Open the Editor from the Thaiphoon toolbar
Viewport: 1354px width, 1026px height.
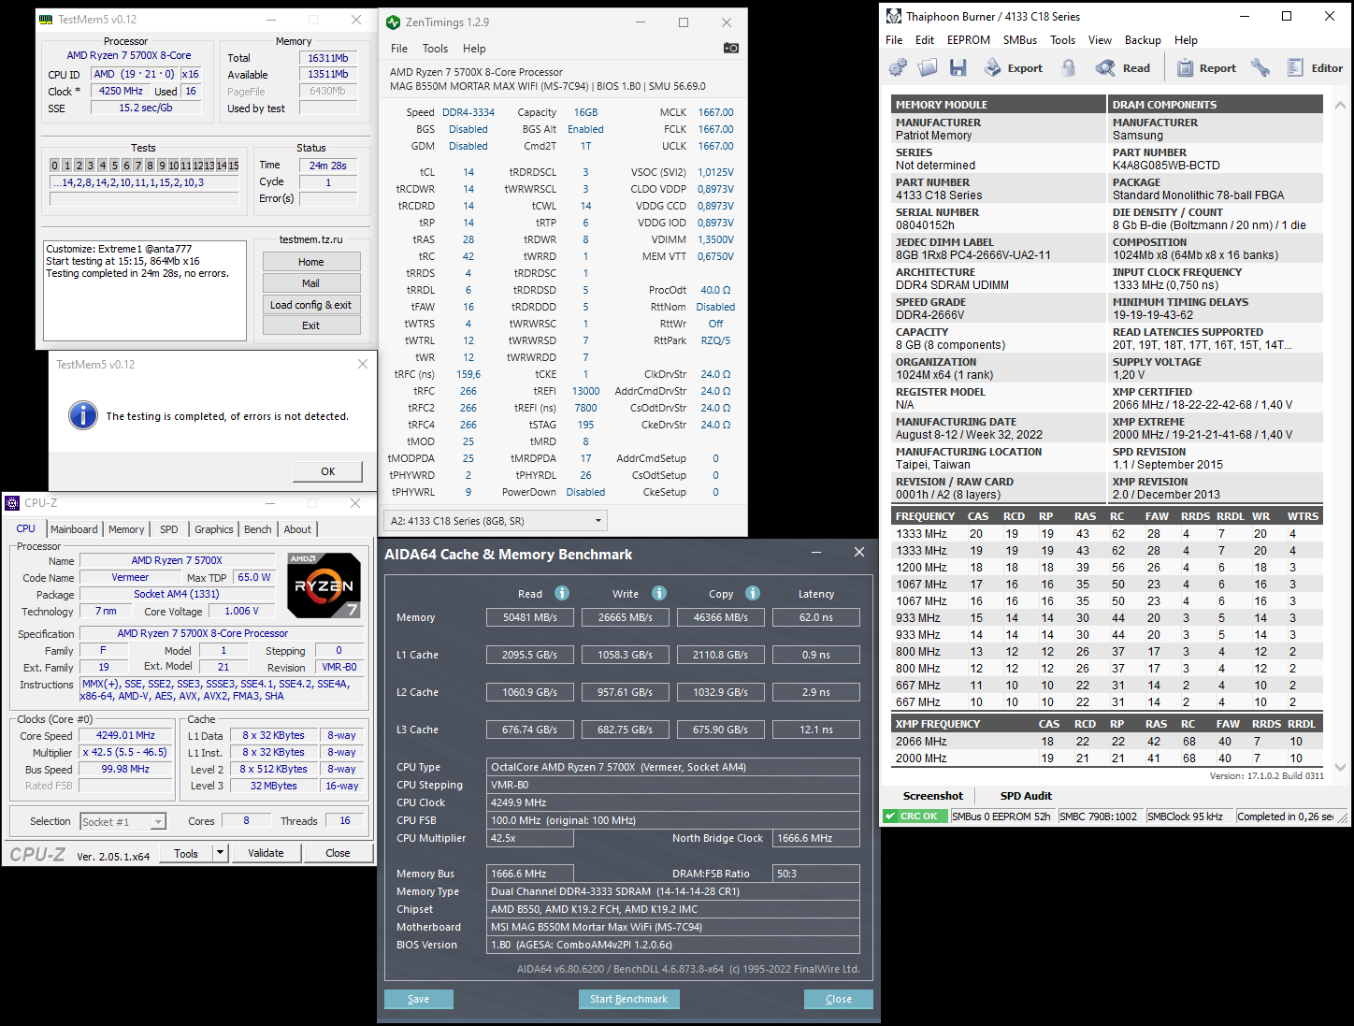pos(1315,67)
